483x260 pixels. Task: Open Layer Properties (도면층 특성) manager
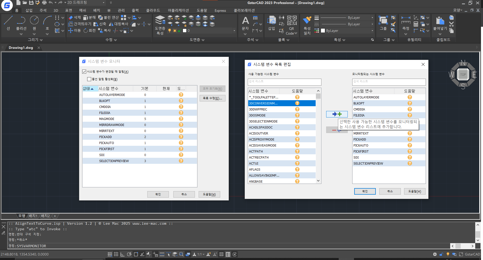point(160,25)
